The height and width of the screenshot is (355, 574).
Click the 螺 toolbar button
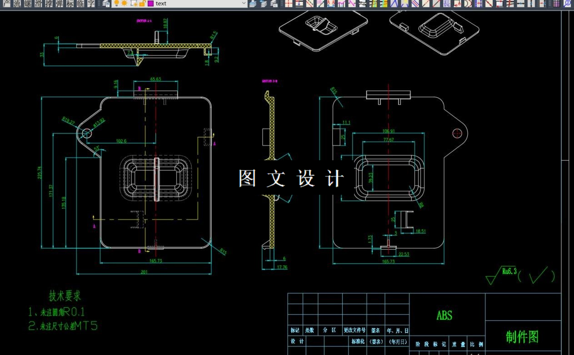tap(27, 4)
